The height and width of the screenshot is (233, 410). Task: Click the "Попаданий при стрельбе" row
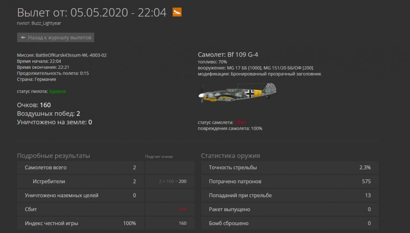tap(289, 195)
